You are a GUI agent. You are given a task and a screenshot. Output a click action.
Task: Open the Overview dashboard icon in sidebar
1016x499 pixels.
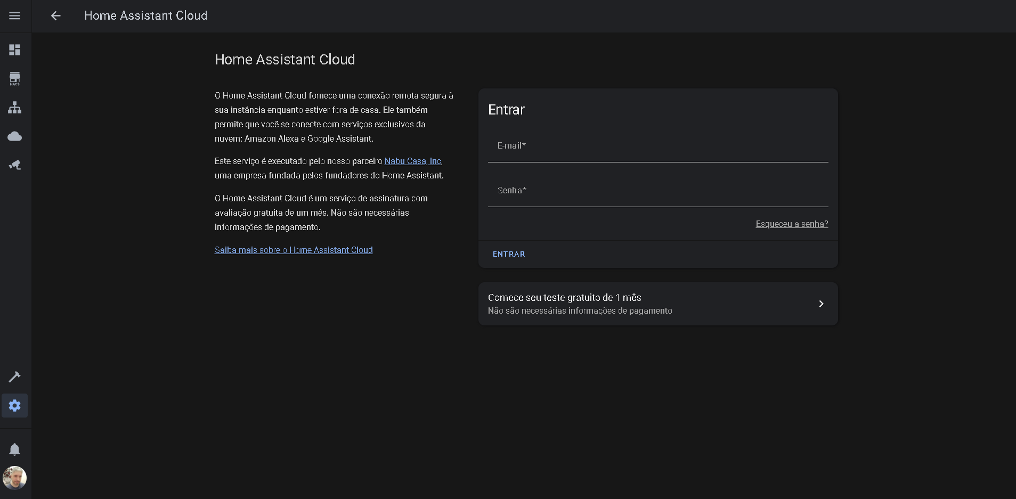[x=15, y=50]
